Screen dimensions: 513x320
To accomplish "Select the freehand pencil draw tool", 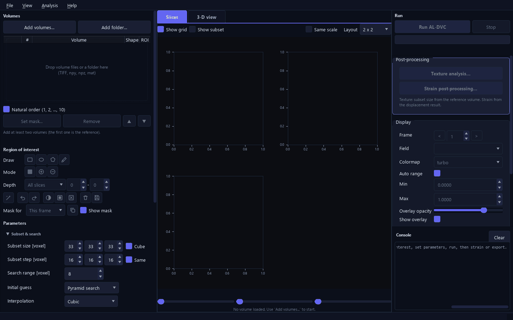I will click(x=64, y=159).
